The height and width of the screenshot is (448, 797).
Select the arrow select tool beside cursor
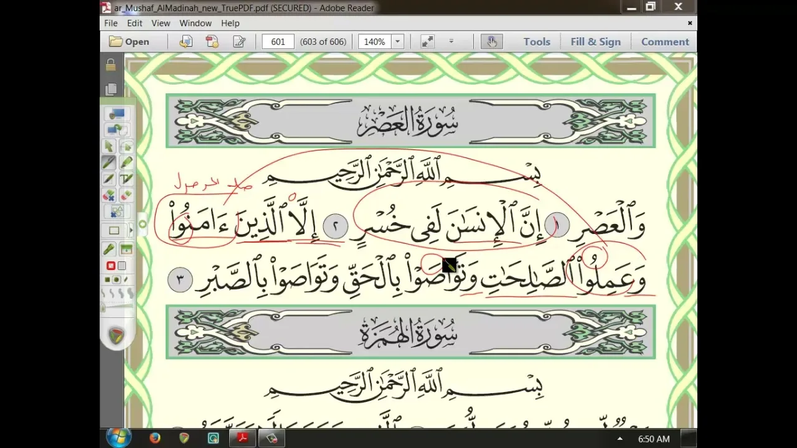(x=126, y=146)
